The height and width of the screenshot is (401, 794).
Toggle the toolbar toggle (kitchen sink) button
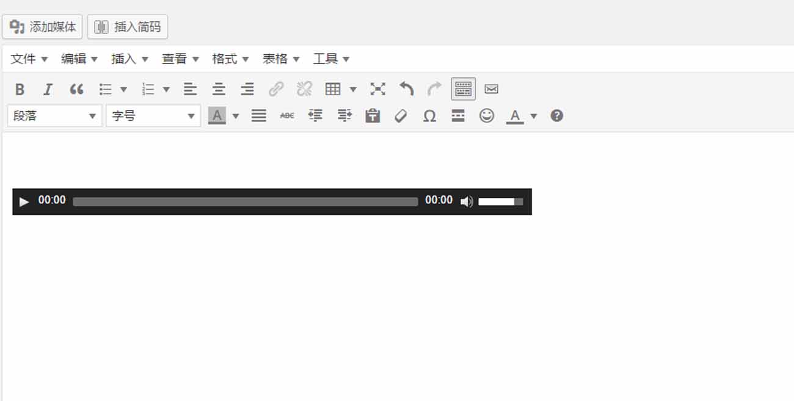point(463,90)
